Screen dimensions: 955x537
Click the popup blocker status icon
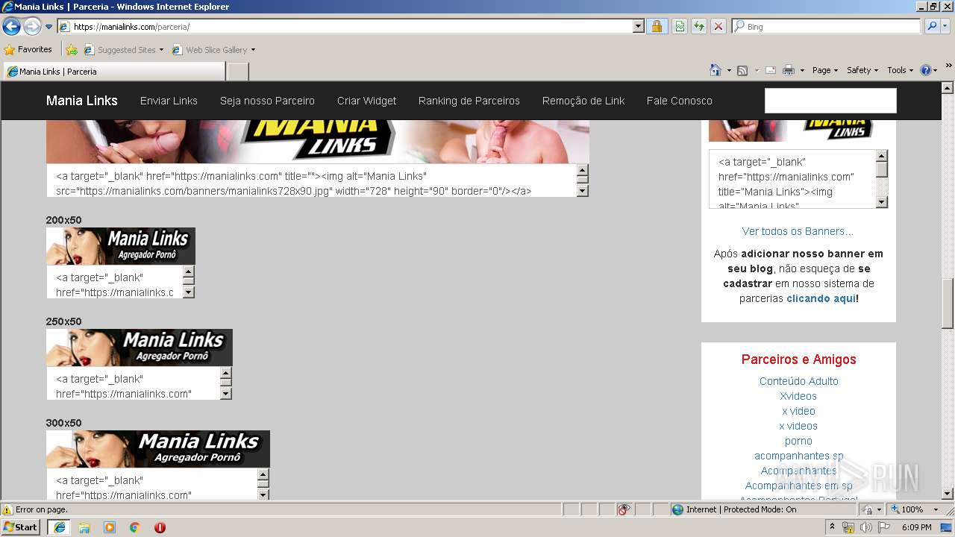tap(624, 509)
